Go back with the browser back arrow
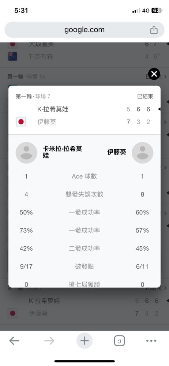This screenshot has width=169, height=366. tap(14, 341)
